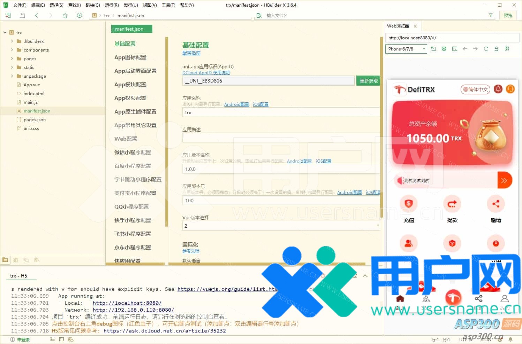Screen dimensions: 522x344
Task: Open the iPhone 6/7/8 device dropdown
Action: 406,49
